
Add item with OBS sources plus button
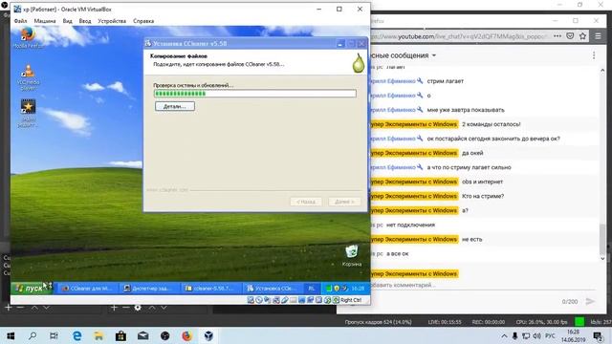[x=114, y=308]
